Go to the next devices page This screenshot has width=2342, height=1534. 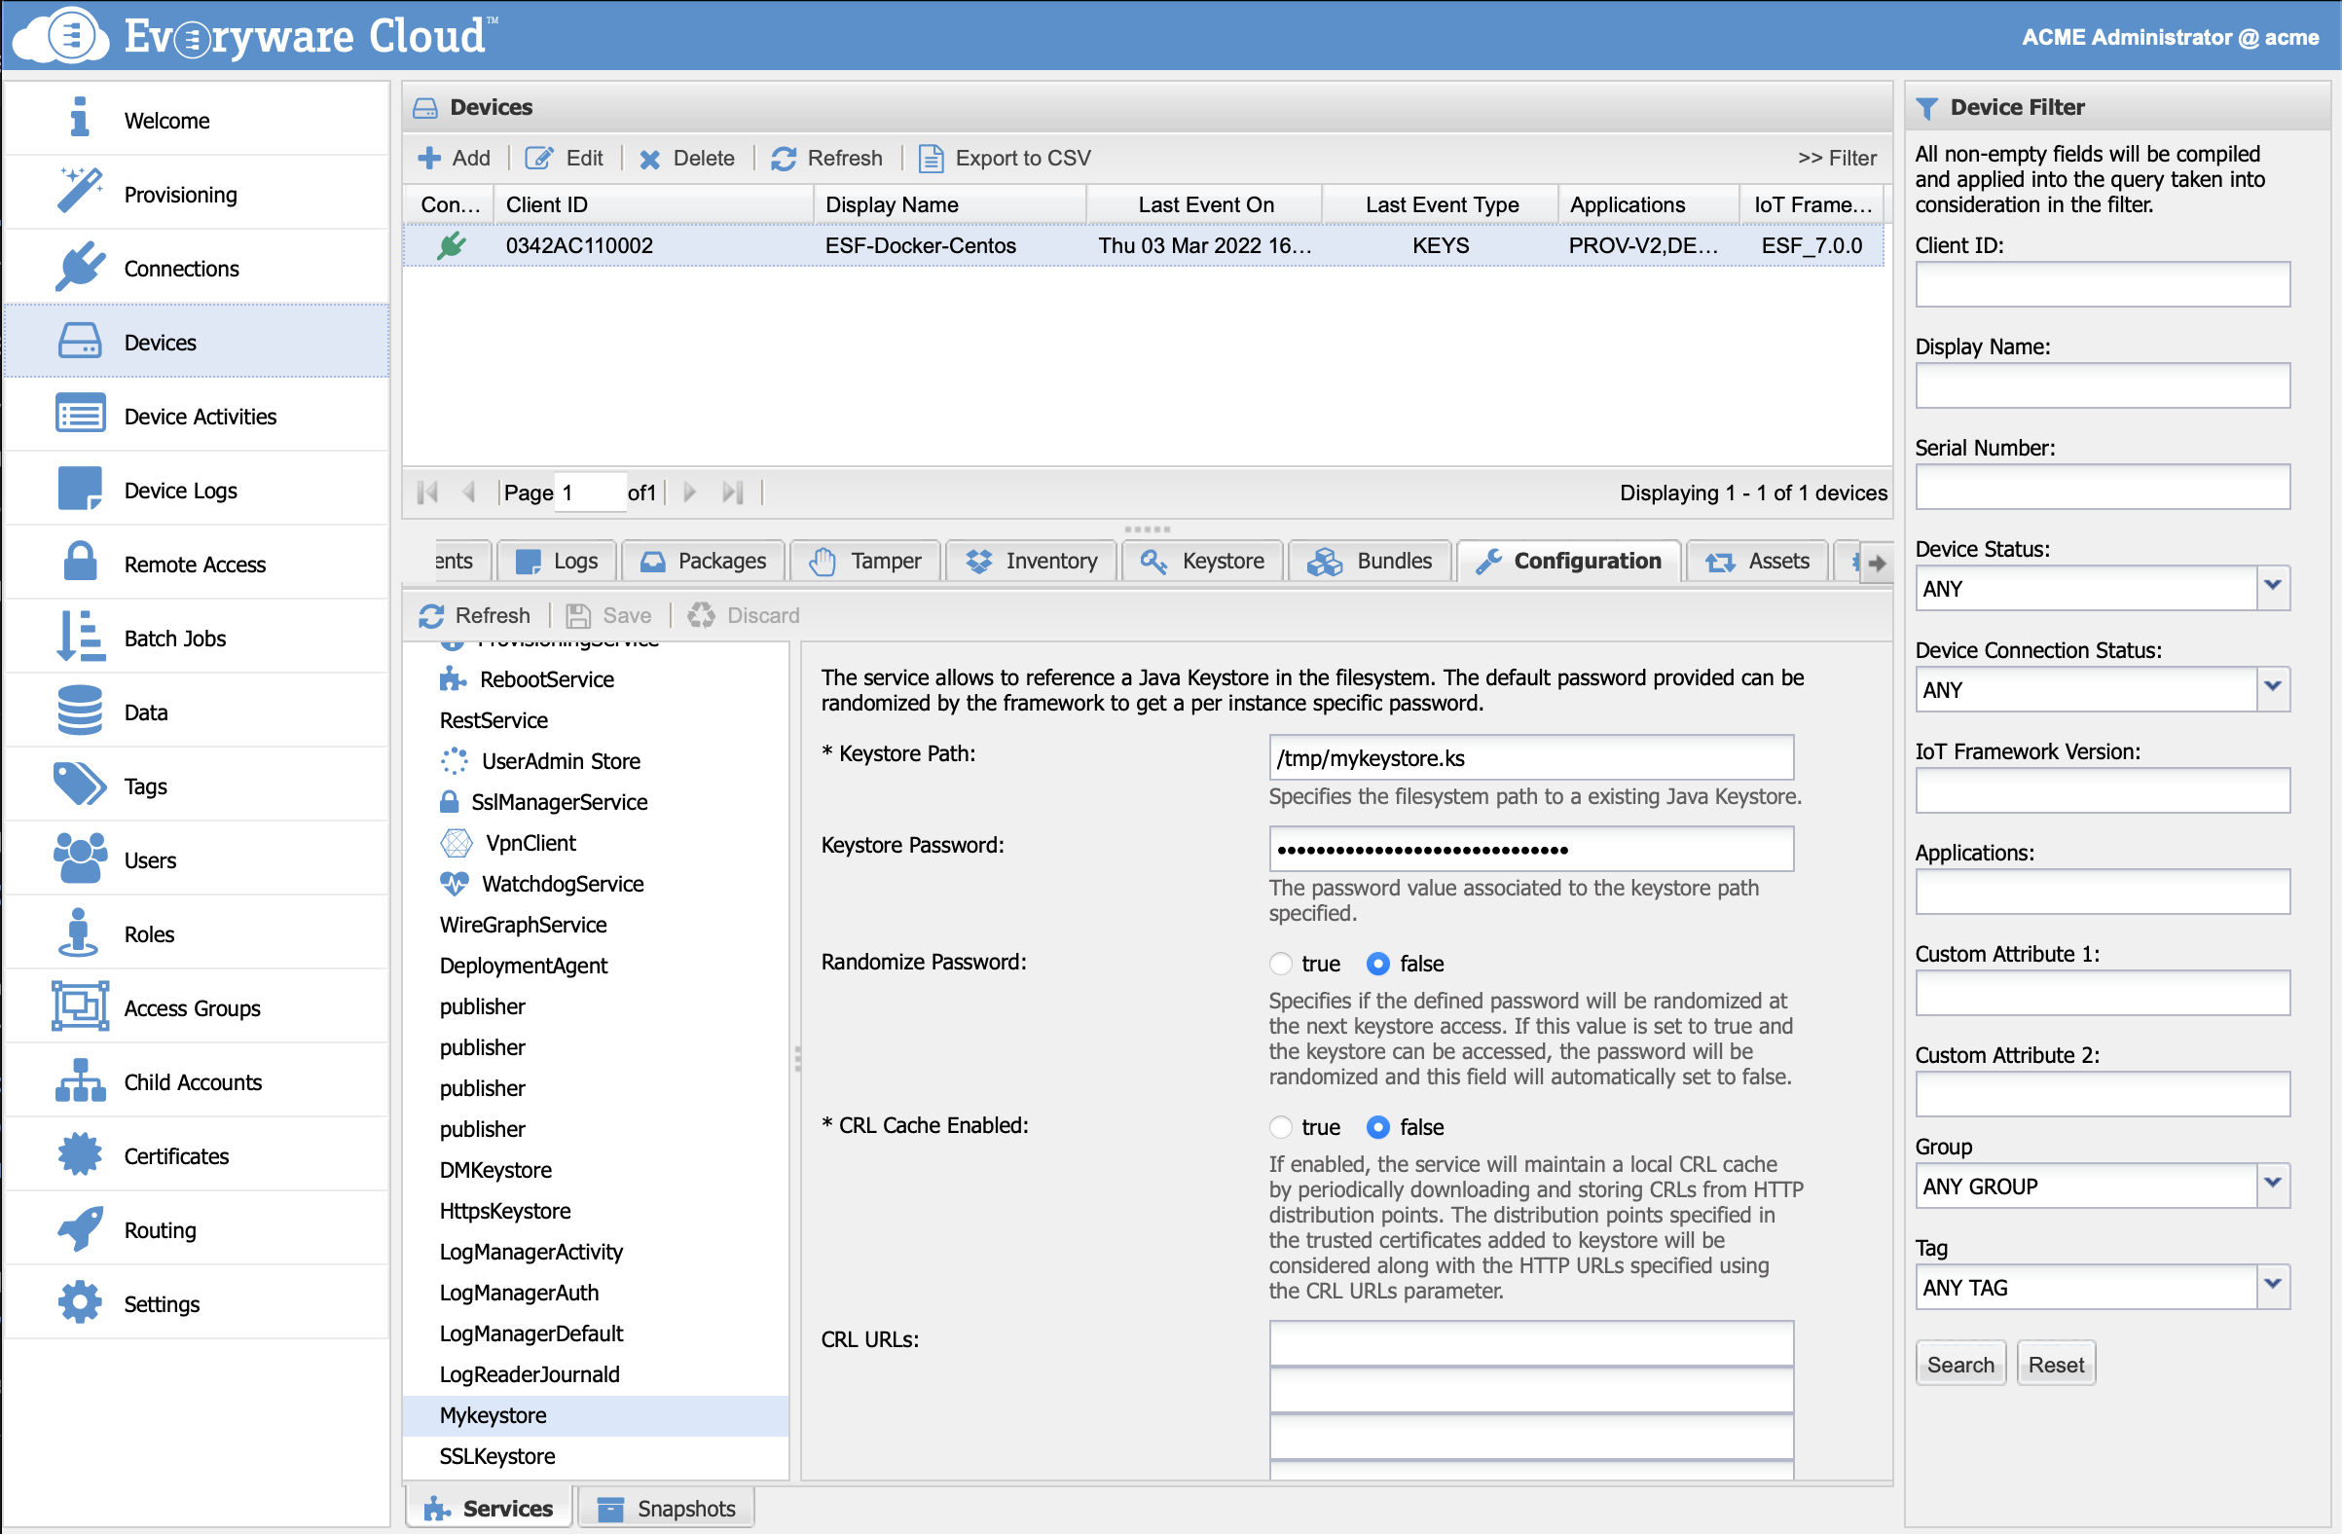pyautogui.click(x=690, y=492)
